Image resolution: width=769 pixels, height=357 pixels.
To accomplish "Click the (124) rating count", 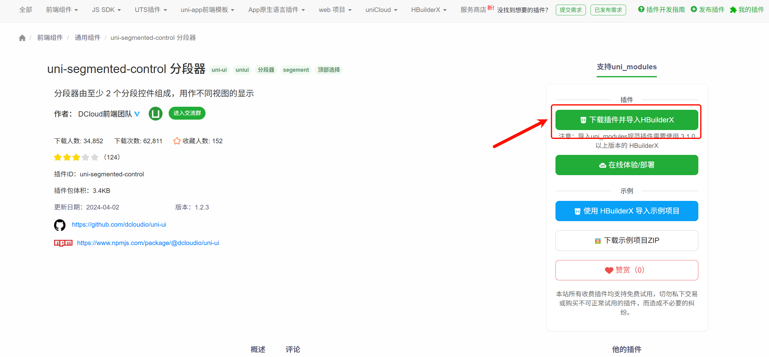I will (112, 157).
